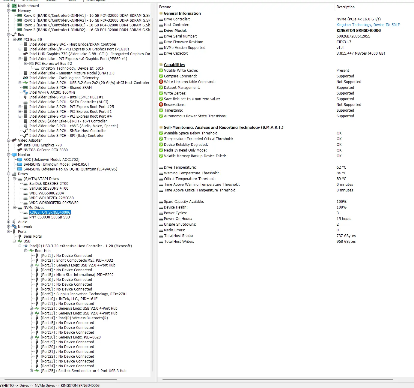The width and height of the screenshot is (414, 388).
Task: Select the KINGSTON SRNGD4000G drive entry
Action: [x=50, y=212]
